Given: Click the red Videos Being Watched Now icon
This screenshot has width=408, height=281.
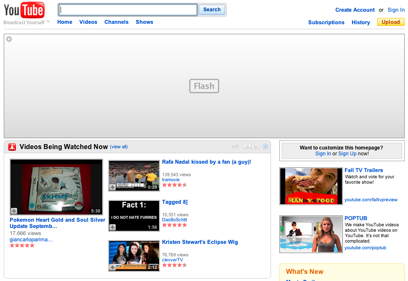Looking at the screenshot, I should point(12,147).
